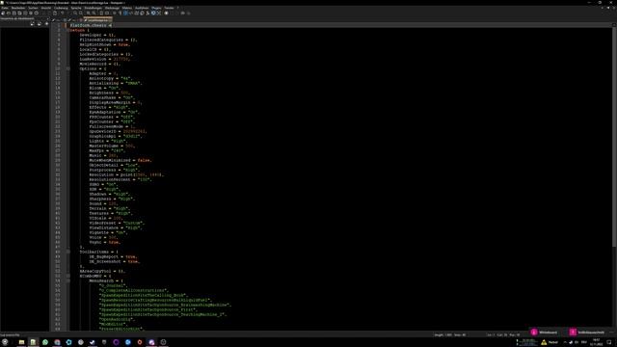Toggle synchronized horizontal scrolling icon
Viewport: 617px width, 347px height.
[x=107, y=13]
